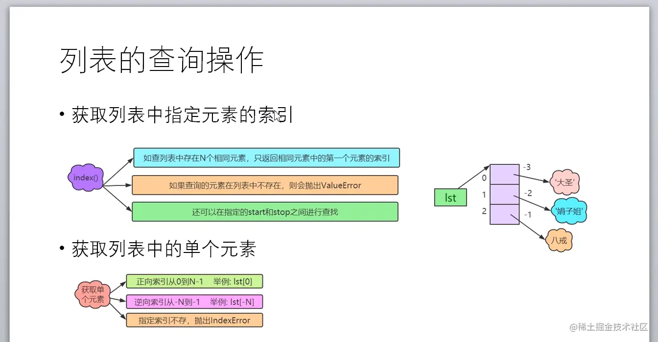Click the list cell at index 0

coord(504,174)
